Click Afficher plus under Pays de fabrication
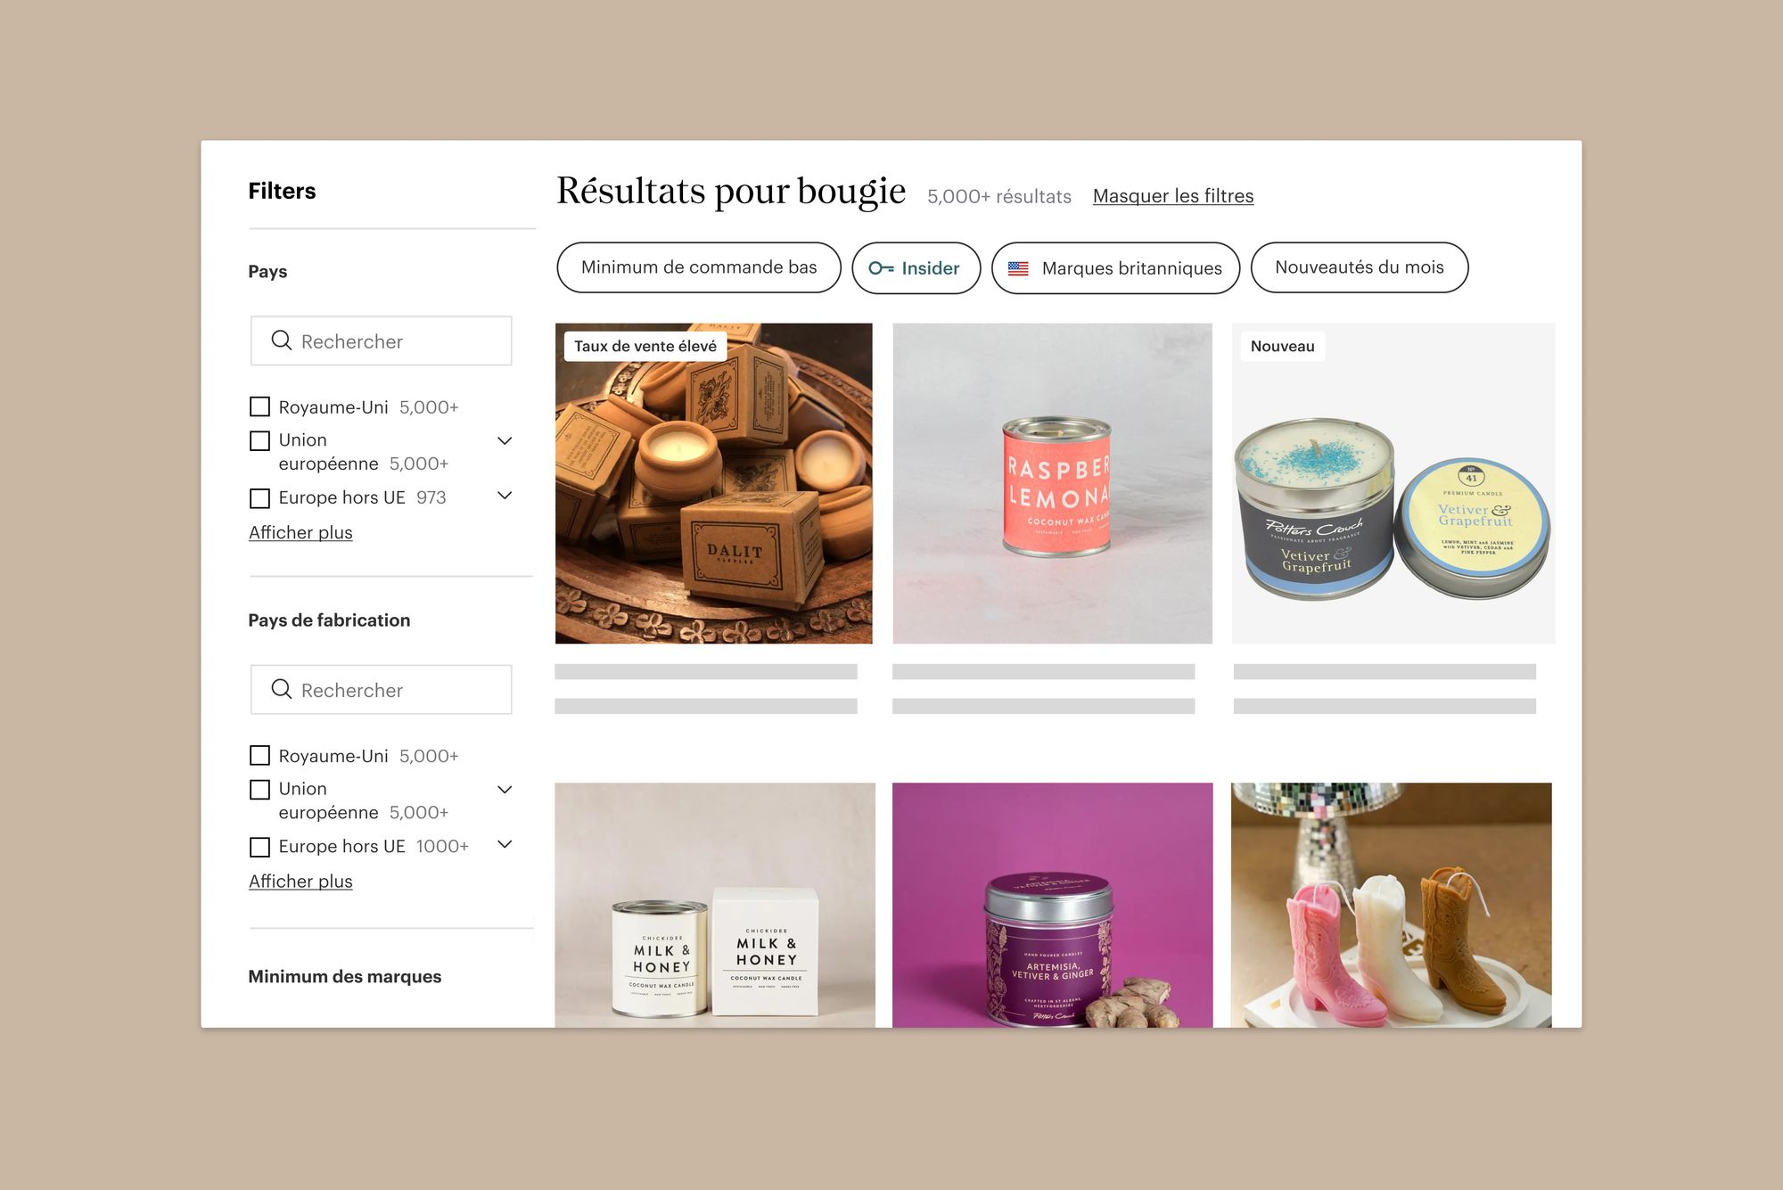Screen dimensions: 1783x1190 coord(300,881)
